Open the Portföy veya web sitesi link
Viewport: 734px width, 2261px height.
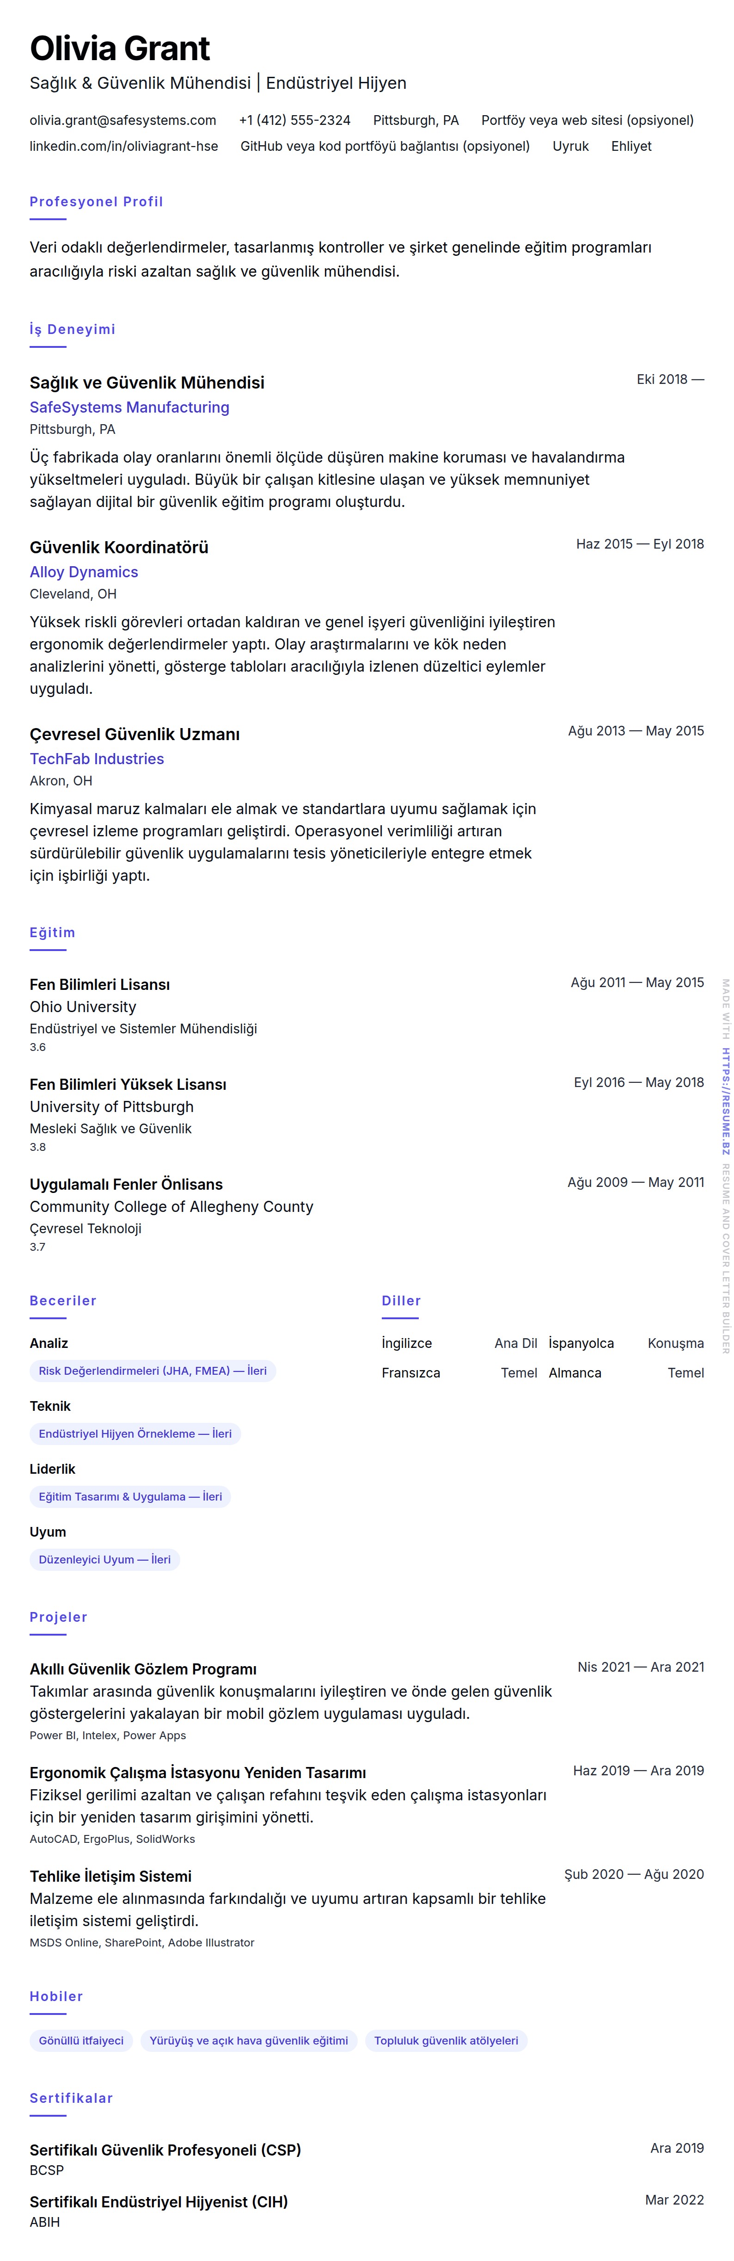(x=587, y=120)
